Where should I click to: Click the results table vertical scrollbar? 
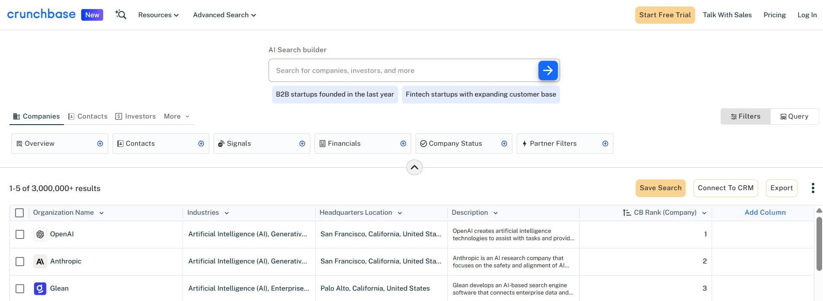click(819, 244)
